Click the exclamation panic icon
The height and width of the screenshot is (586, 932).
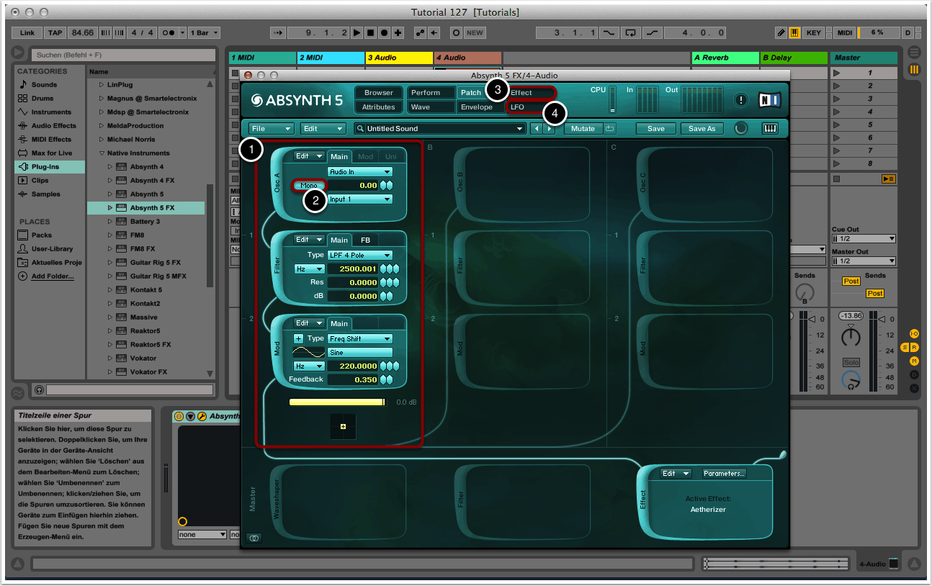coord(741,101)
